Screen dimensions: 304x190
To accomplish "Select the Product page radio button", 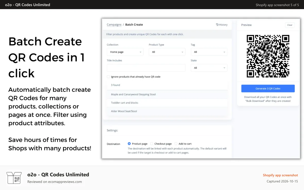I will point(129,144).
